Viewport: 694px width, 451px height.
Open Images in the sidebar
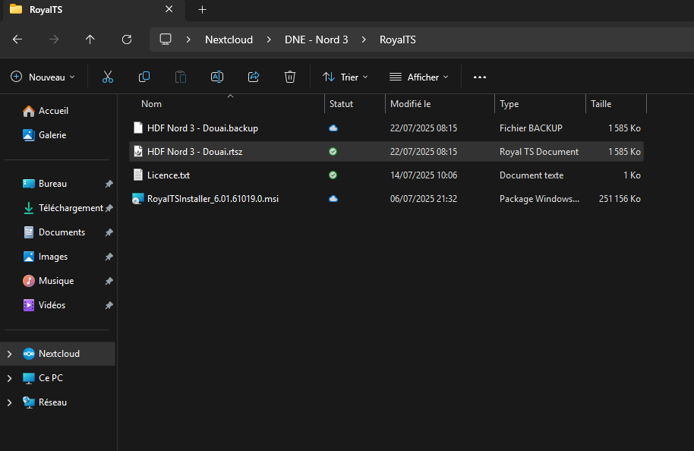click(53, 257)
